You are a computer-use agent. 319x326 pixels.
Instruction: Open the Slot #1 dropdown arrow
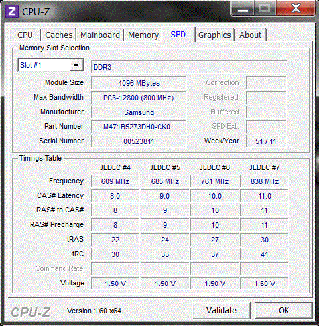pyautogui.click(x=76, y=65)
